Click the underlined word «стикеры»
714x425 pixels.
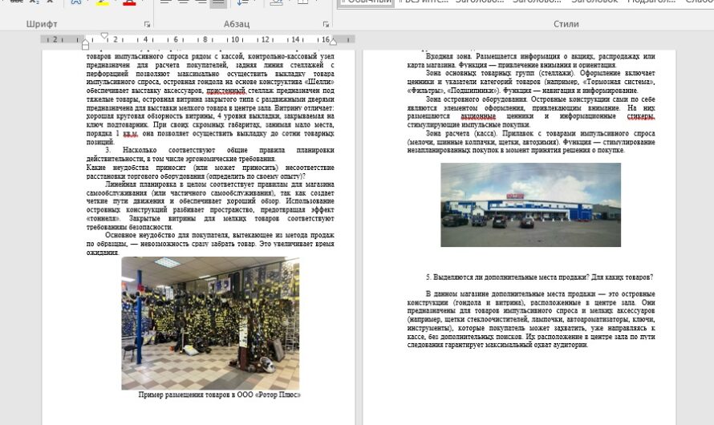coord(641,116)
